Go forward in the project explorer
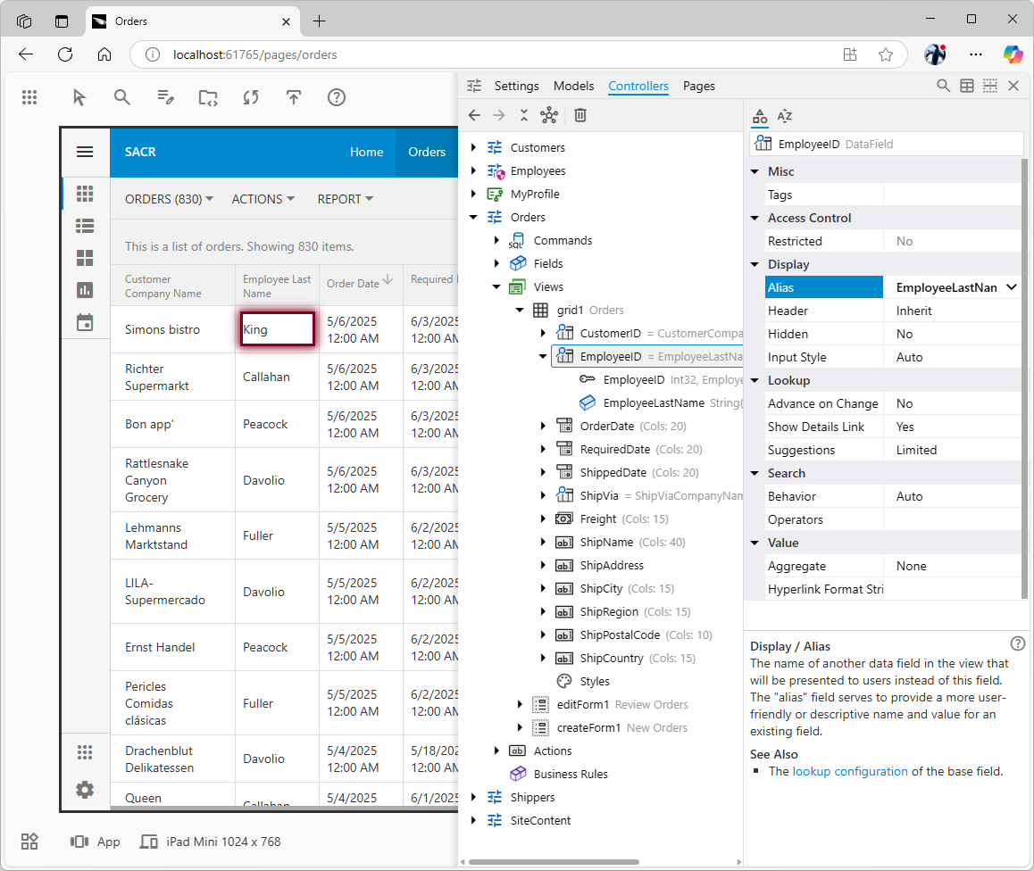This screenshot has height=871, width=1034. click(499, 115)
